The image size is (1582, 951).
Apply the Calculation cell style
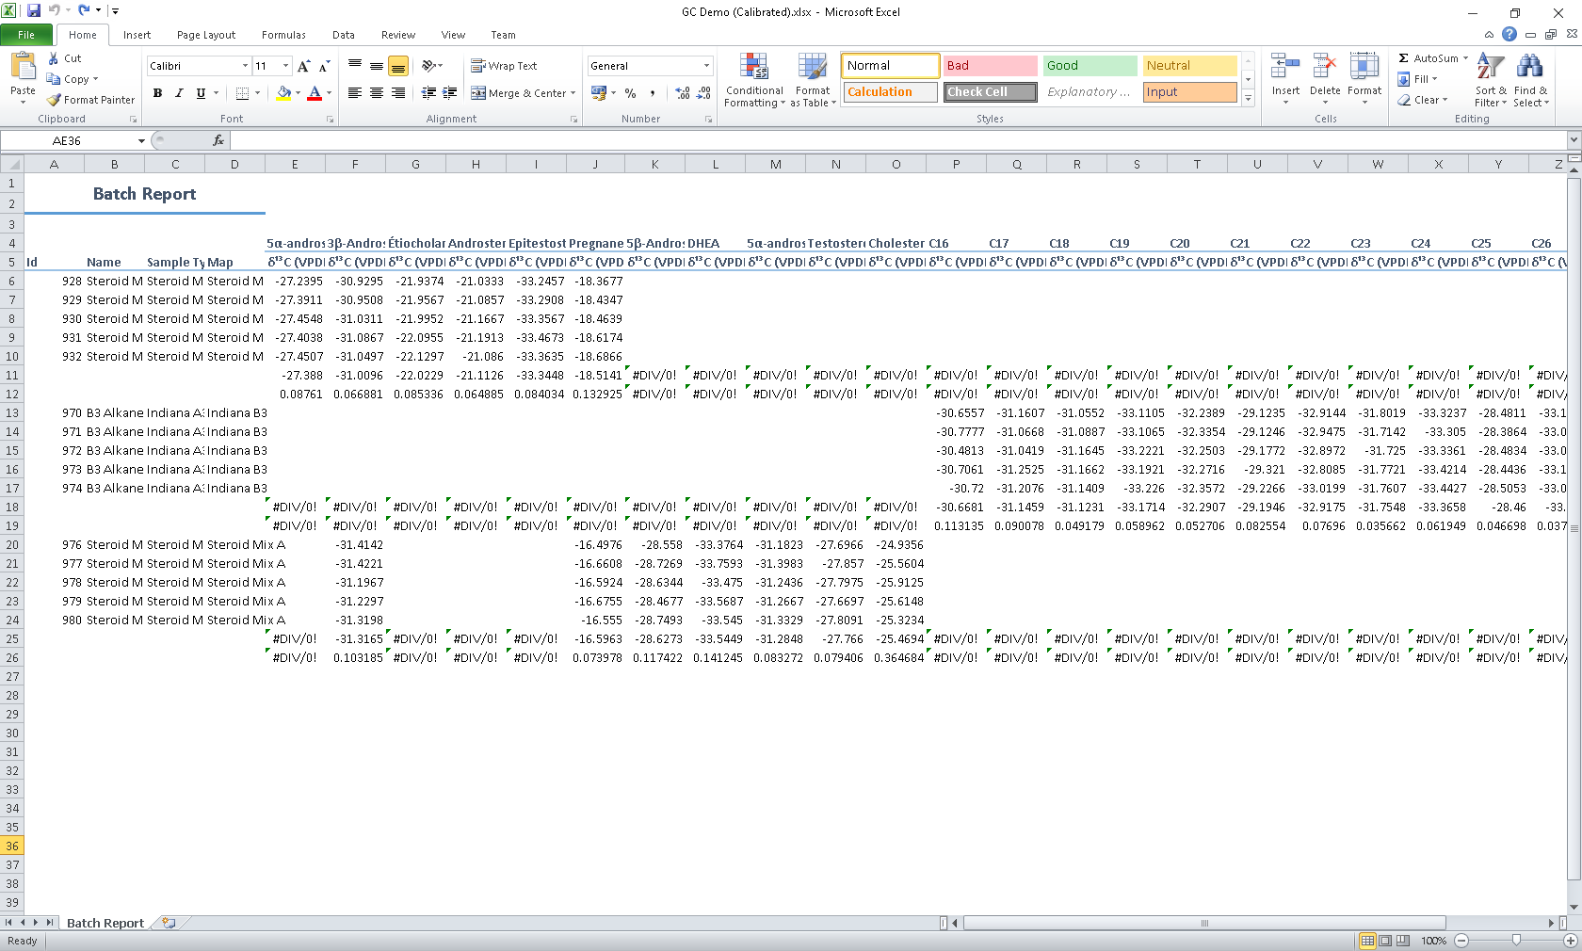pyautogui.click(x=890, y=92)
